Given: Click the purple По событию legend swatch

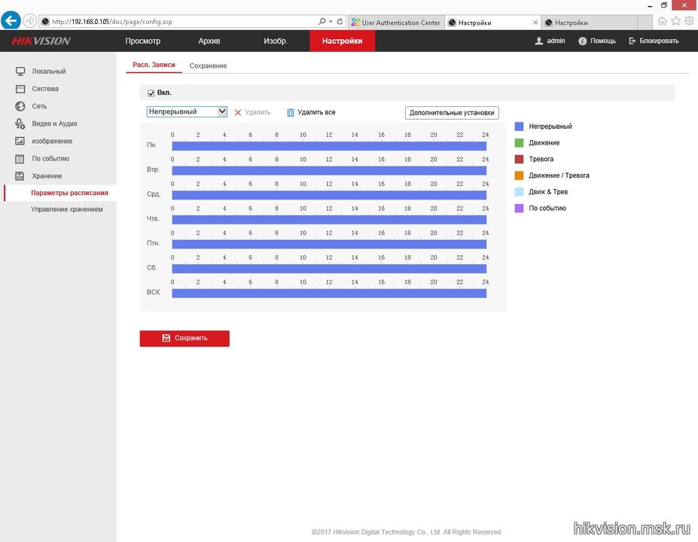Looking at the screenshot, I should click(x=519, y=209).
